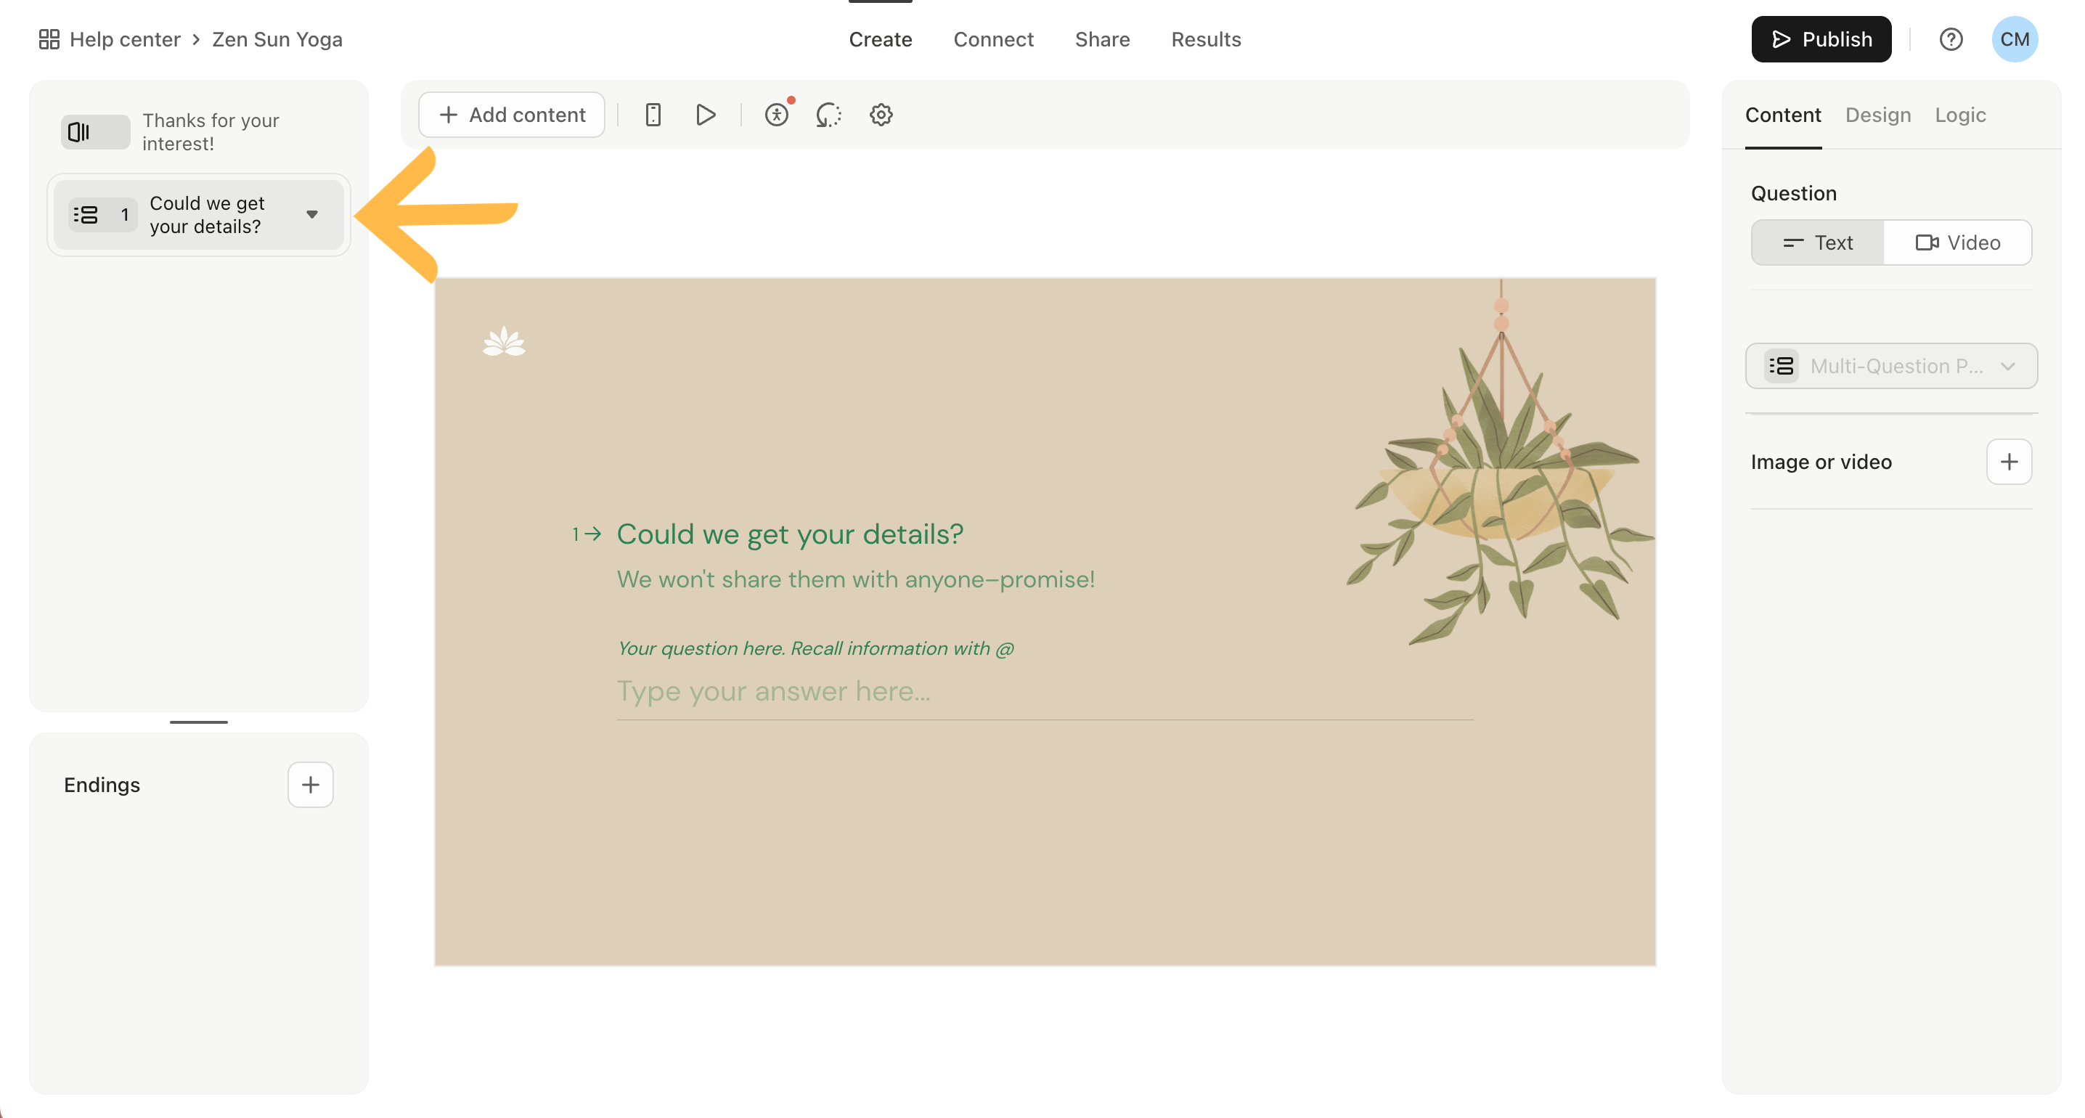Select Text as the question format
The width and height of the screenshot is (2085, 1118).
(x=1817, y=242)
